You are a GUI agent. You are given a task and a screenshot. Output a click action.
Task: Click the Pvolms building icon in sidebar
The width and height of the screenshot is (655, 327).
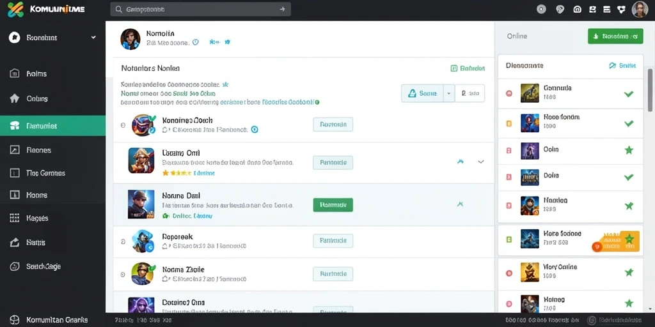14,73
